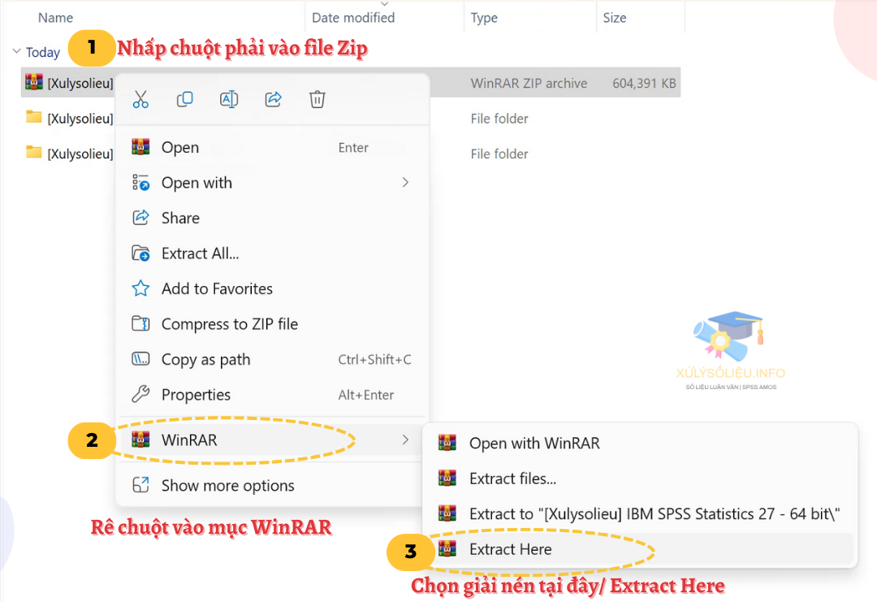877x602 pixels.
Task: Click the icon next to Extract to entry
Action: [447, 513]
